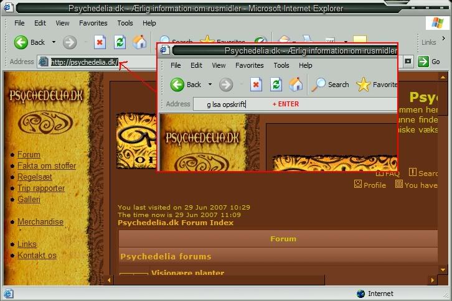Screen dimensions: 452x301
Task: Click the Home icon in the magnified inset
Action: point(296,85)
